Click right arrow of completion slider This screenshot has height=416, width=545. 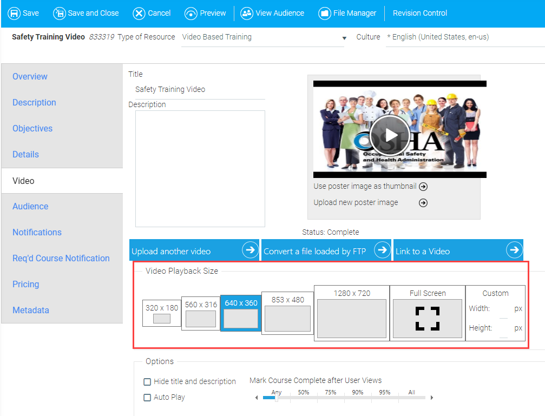point(431,398)
